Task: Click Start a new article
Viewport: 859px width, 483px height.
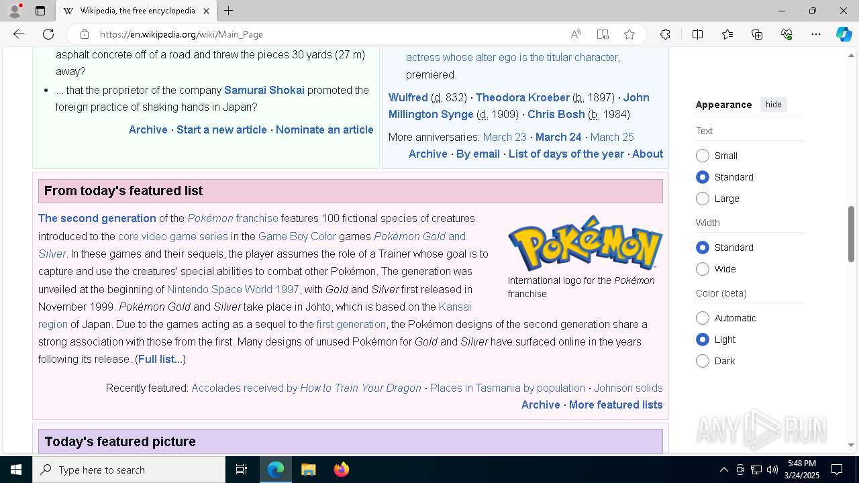Action: click(x=221, y=129)
